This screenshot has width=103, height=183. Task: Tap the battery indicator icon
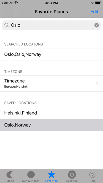pos(98,3)
